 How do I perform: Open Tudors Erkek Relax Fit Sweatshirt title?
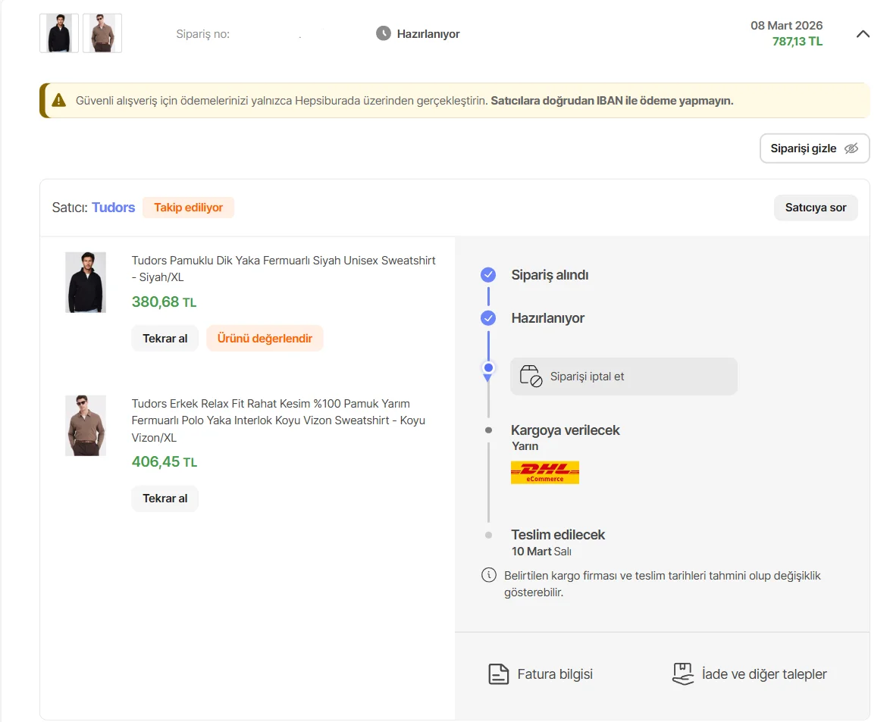click(x=278, y=420)
